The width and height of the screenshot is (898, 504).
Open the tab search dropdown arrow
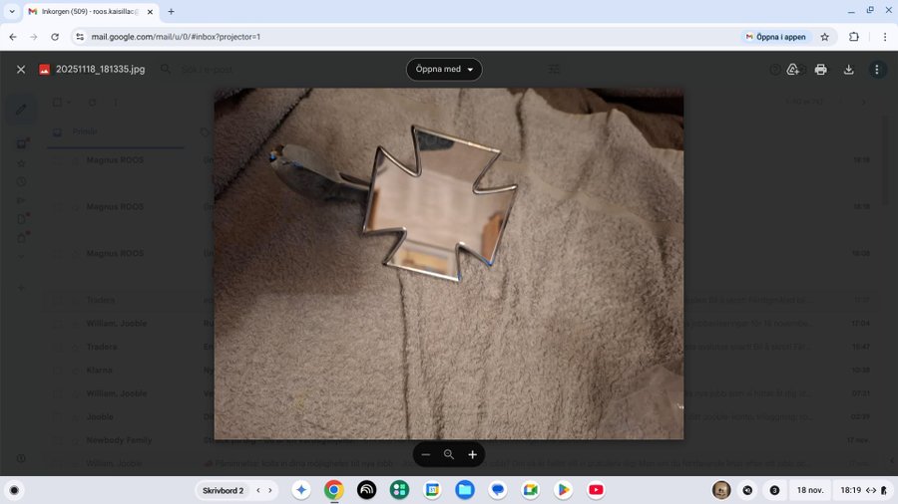point(11,11)
